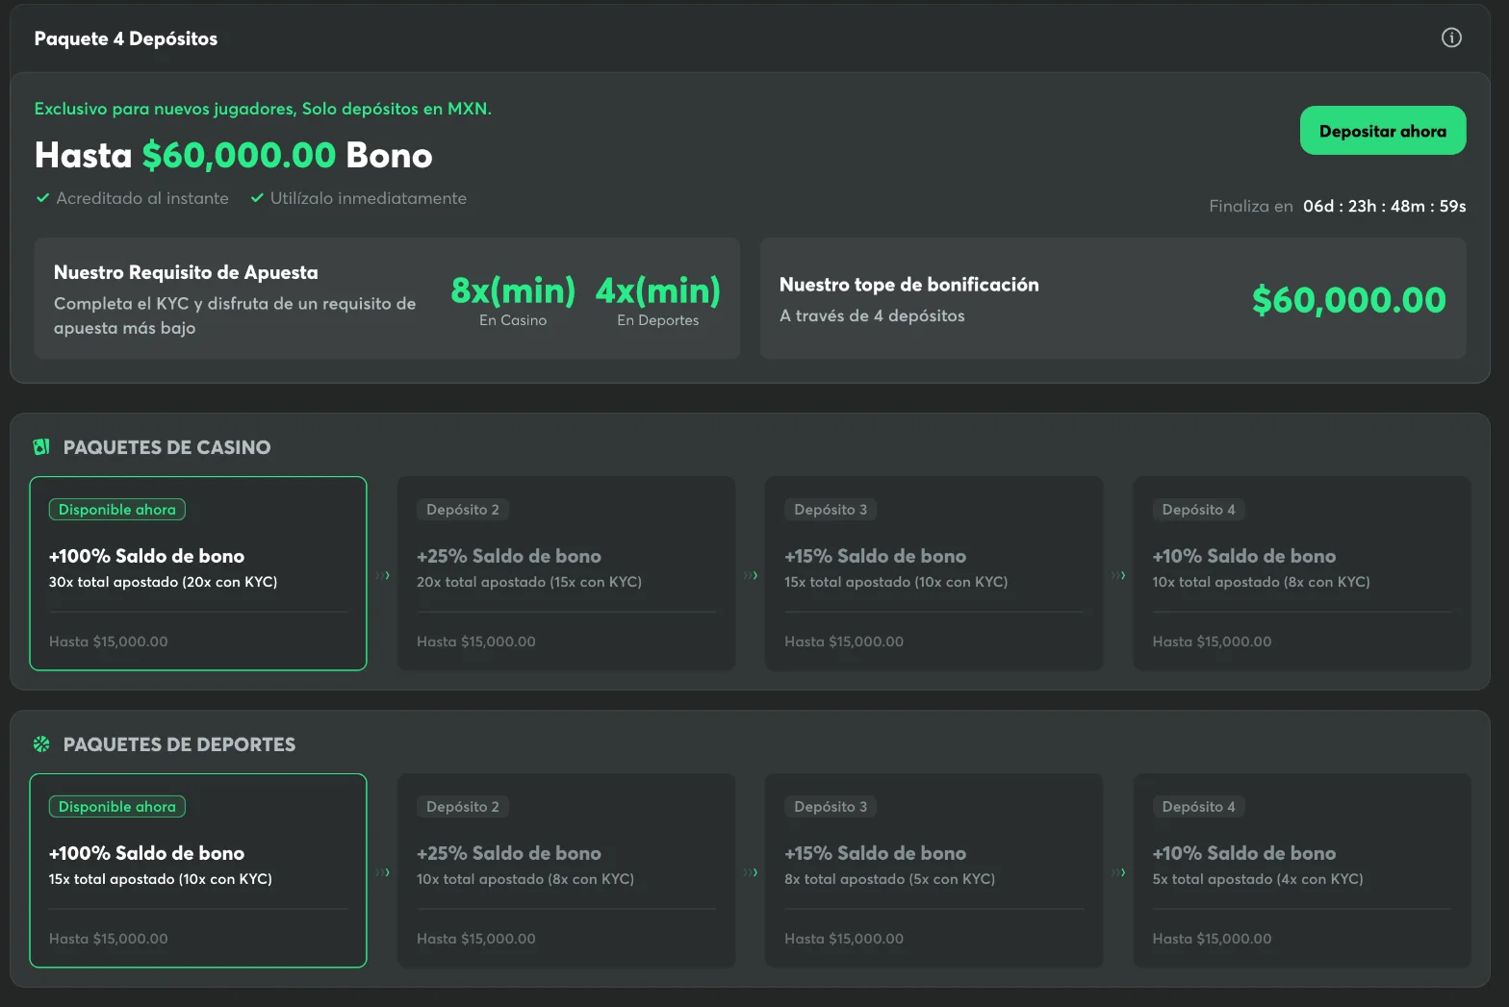Click '15x total apostado (10x con KYC)' in casino Depósito 3
1509x1007 pixels.
(x=896, y=582)
